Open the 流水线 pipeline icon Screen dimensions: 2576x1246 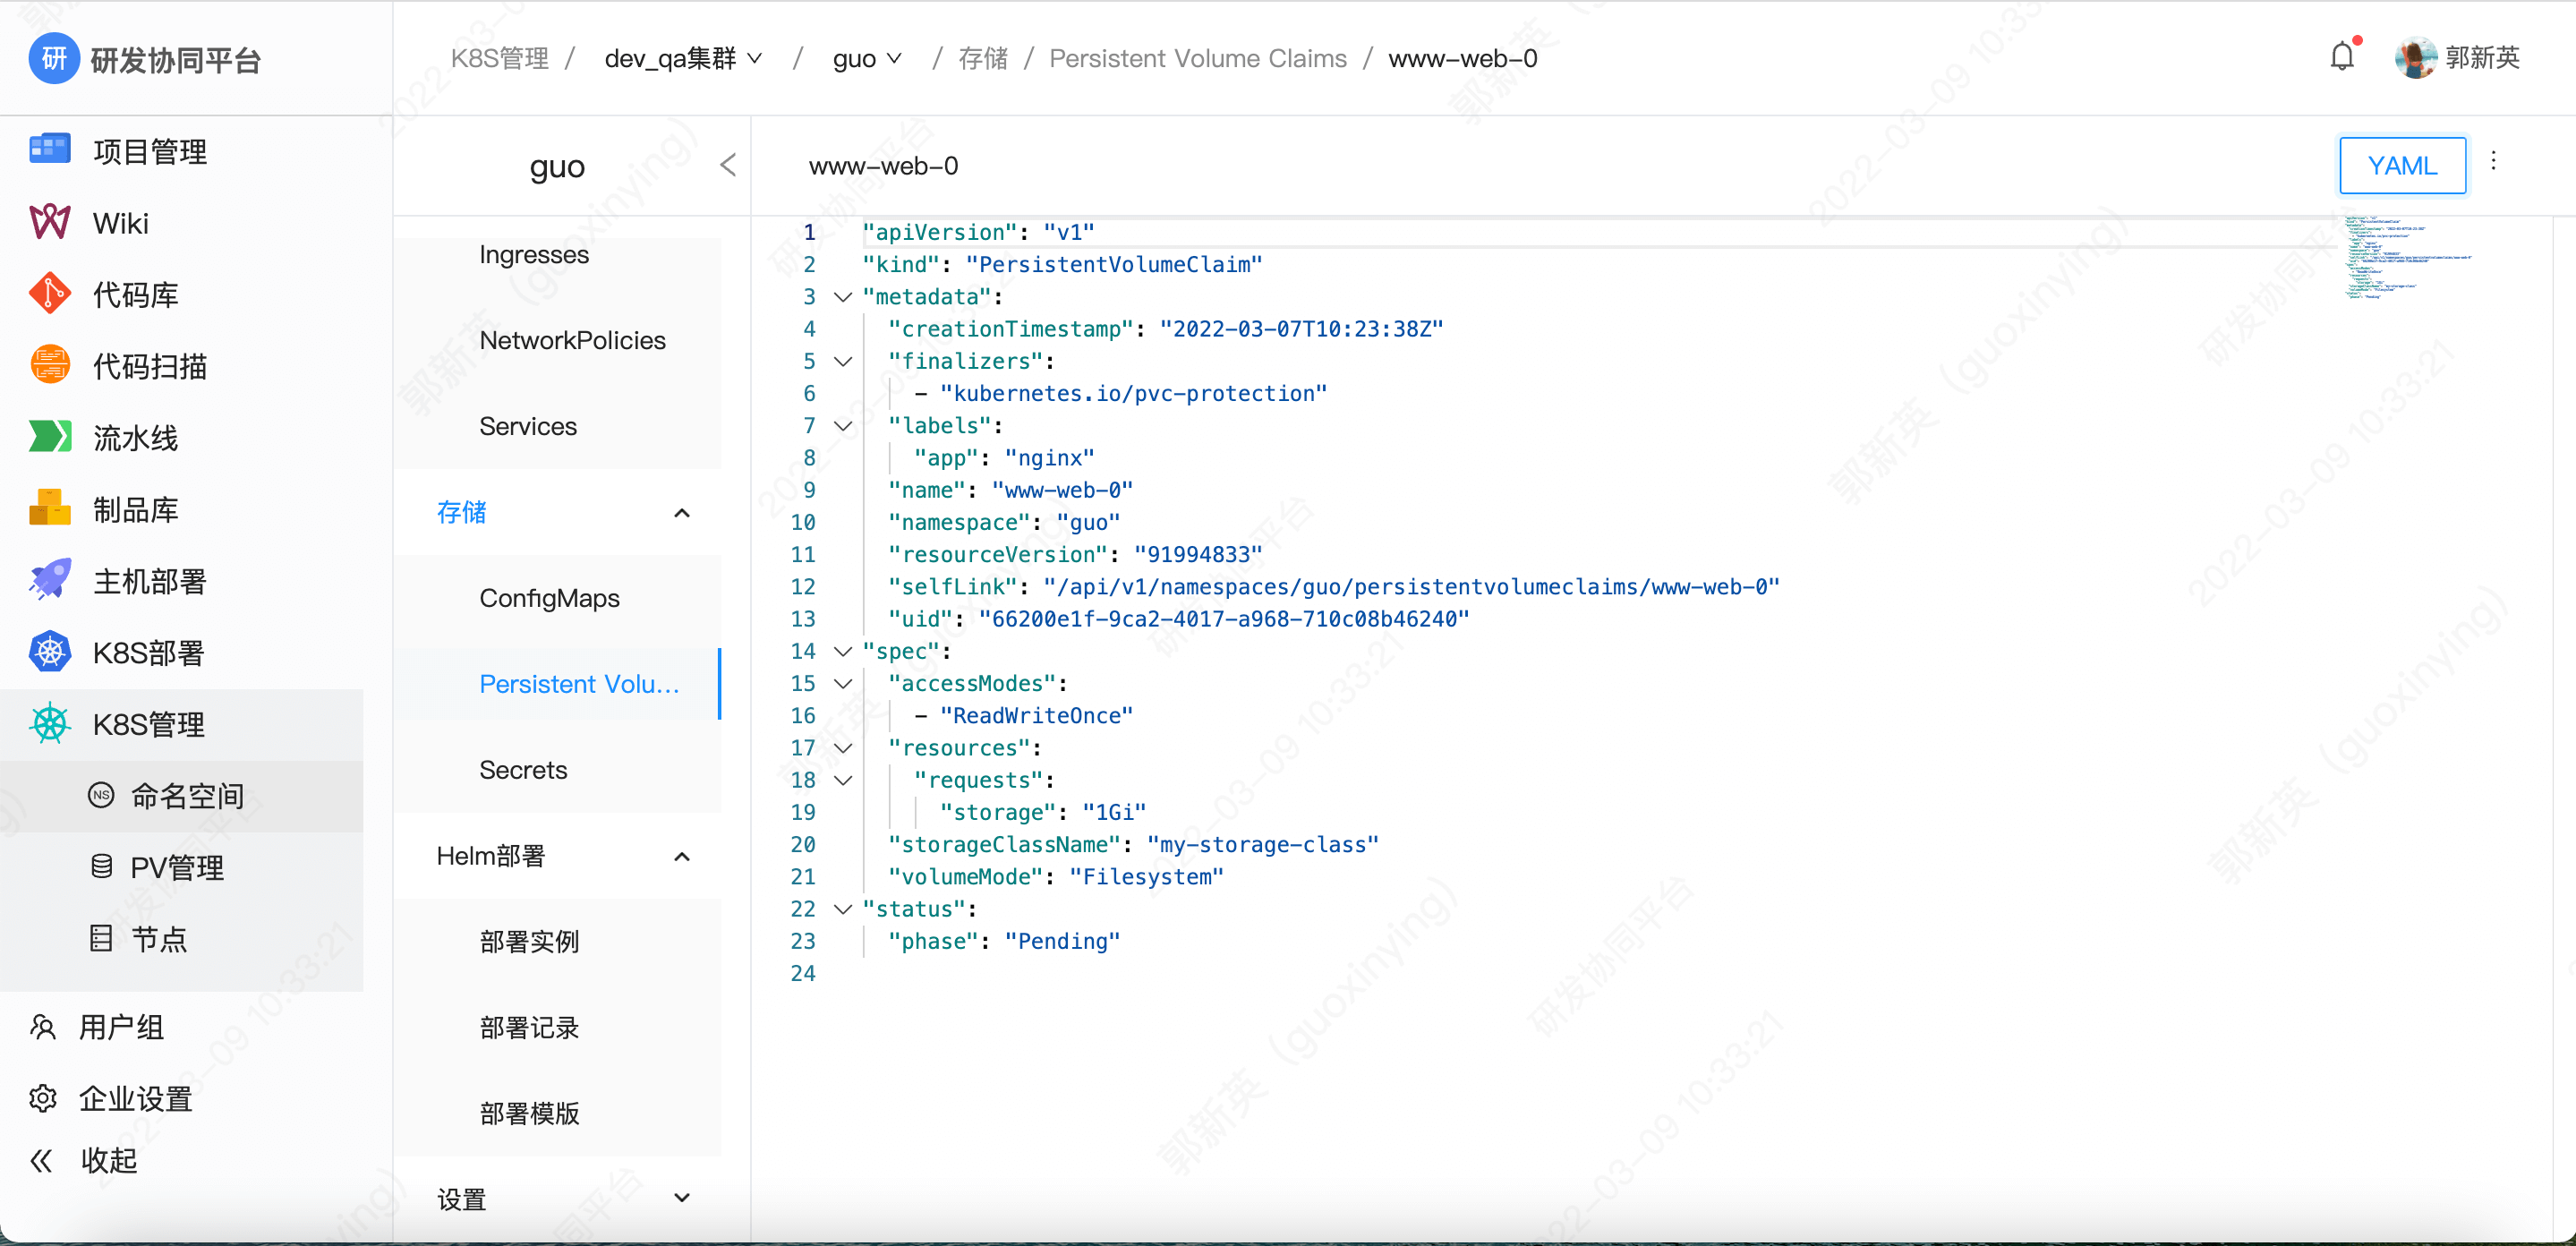pyautogui.click(x=49, y=437)
